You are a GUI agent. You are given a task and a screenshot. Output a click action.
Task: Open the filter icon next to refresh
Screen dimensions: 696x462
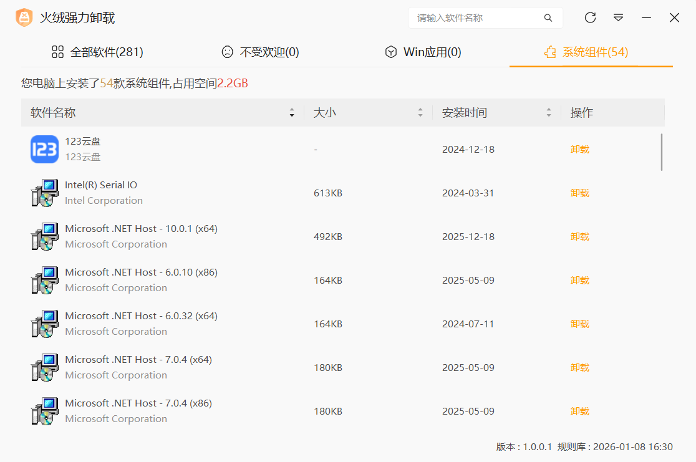(x=618, y=17)
